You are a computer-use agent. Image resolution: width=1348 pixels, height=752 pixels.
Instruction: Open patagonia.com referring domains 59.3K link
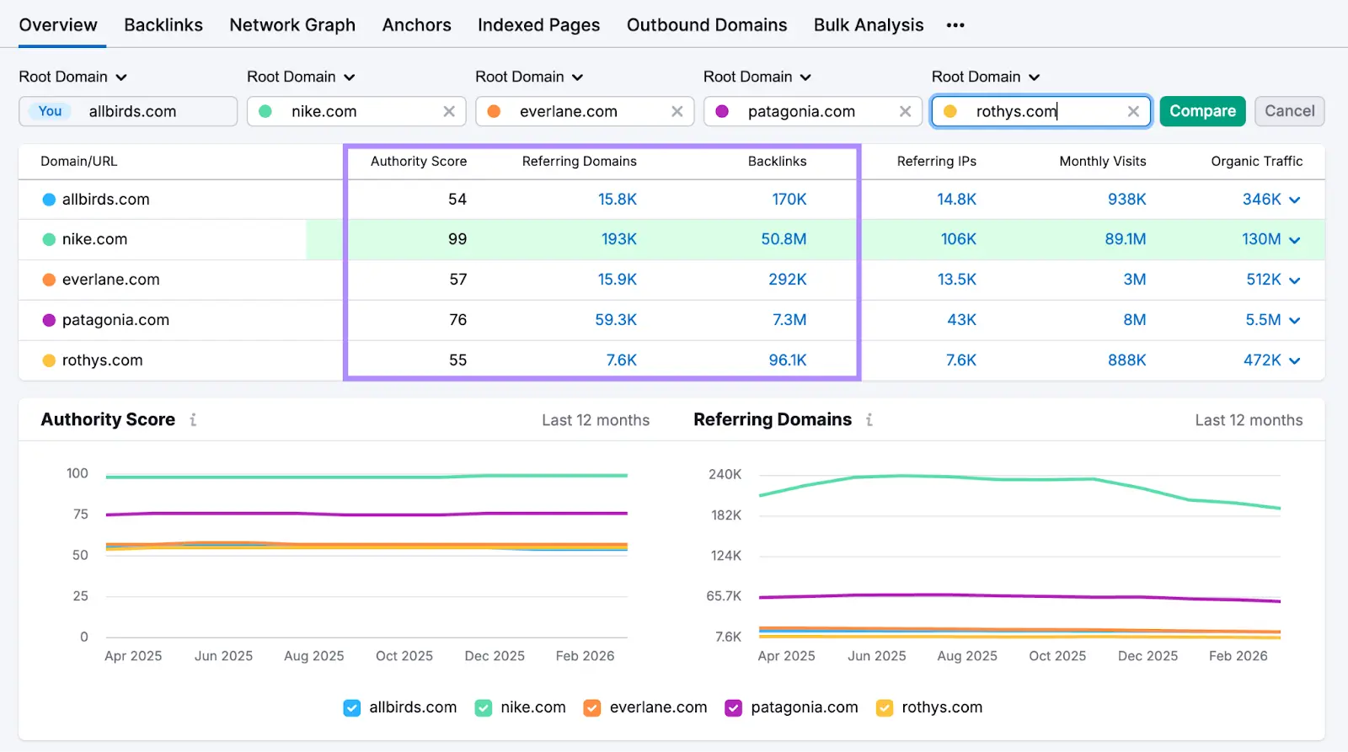point(616,320)
